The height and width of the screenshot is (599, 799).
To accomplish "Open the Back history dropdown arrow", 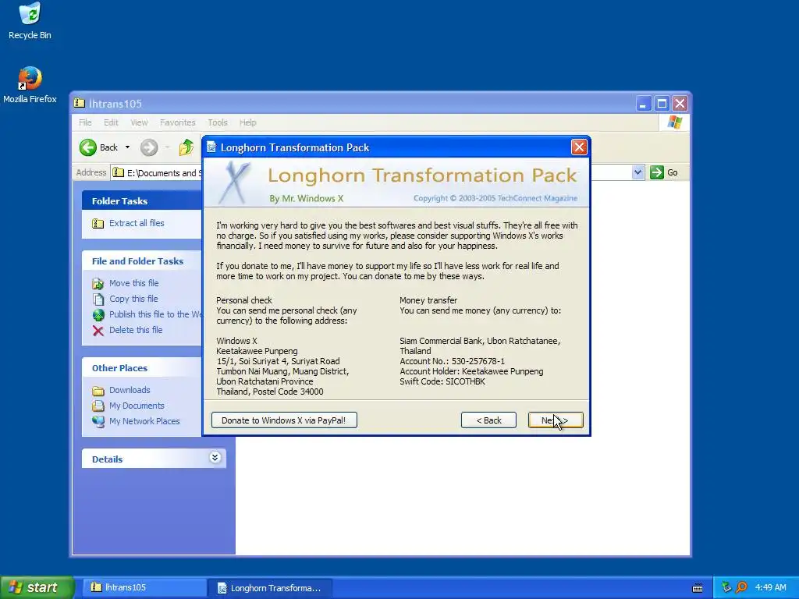I will (127, 147).
